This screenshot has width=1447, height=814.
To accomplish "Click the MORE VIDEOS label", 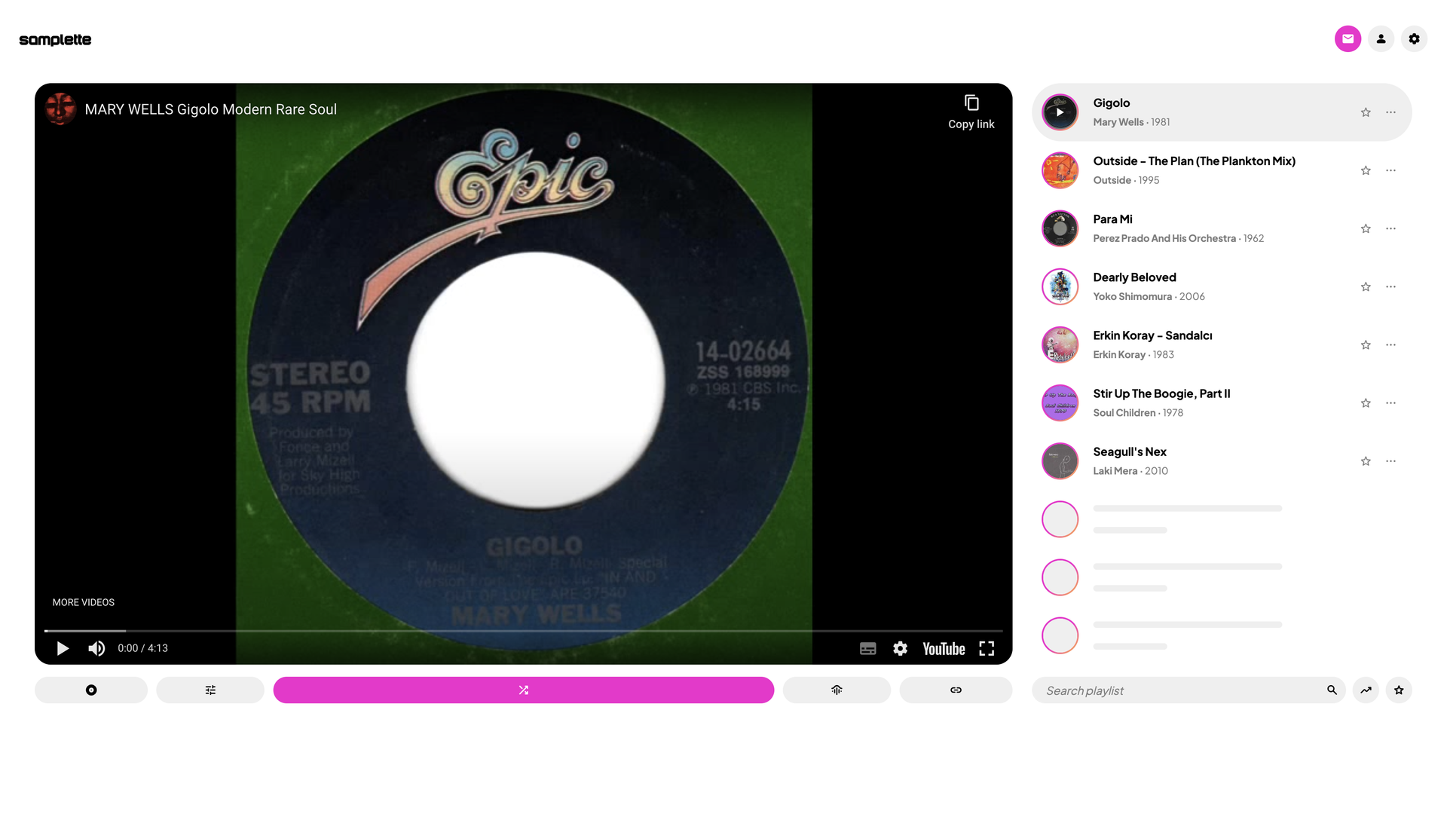I will click(x=84, y=602).
